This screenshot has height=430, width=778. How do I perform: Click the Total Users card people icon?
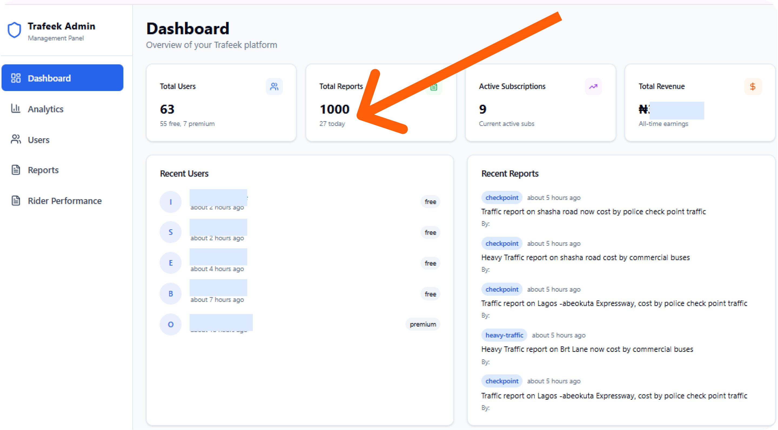pos(274,87)
